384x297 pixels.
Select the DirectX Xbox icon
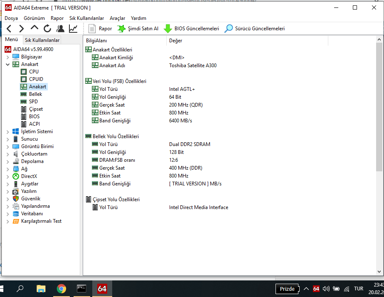coord(16,176)
